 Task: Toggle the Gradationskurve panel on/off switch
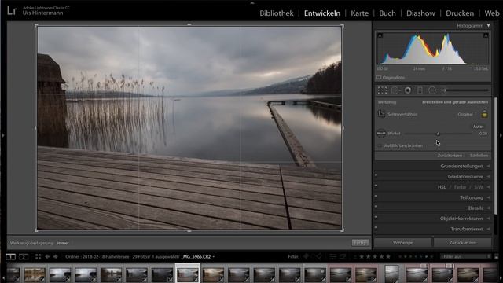(376, 175)
